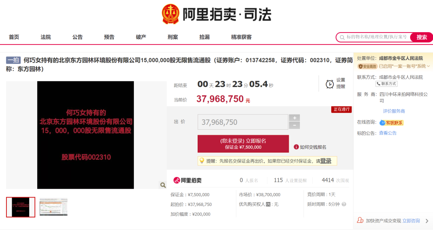Click the 115 人设置提醒 count

[x=290, y=180]
